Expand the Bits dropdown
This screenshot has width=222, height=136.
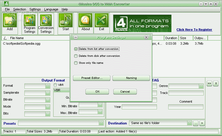click(x=48, y=114)
